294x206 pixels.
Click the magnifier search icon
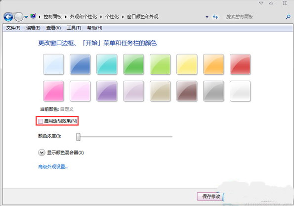click(288, 17)
